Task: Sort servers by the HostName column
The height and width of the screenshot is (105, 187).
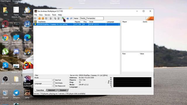Action: pos(55,22)
